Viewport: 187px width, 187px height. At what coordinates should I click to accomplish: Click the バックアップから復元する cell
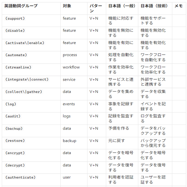click(x=153, y=143)
